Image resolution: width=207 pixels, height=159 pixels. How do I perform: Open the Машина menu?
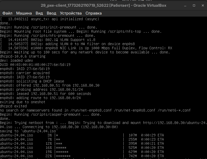[x=24, y=13]
